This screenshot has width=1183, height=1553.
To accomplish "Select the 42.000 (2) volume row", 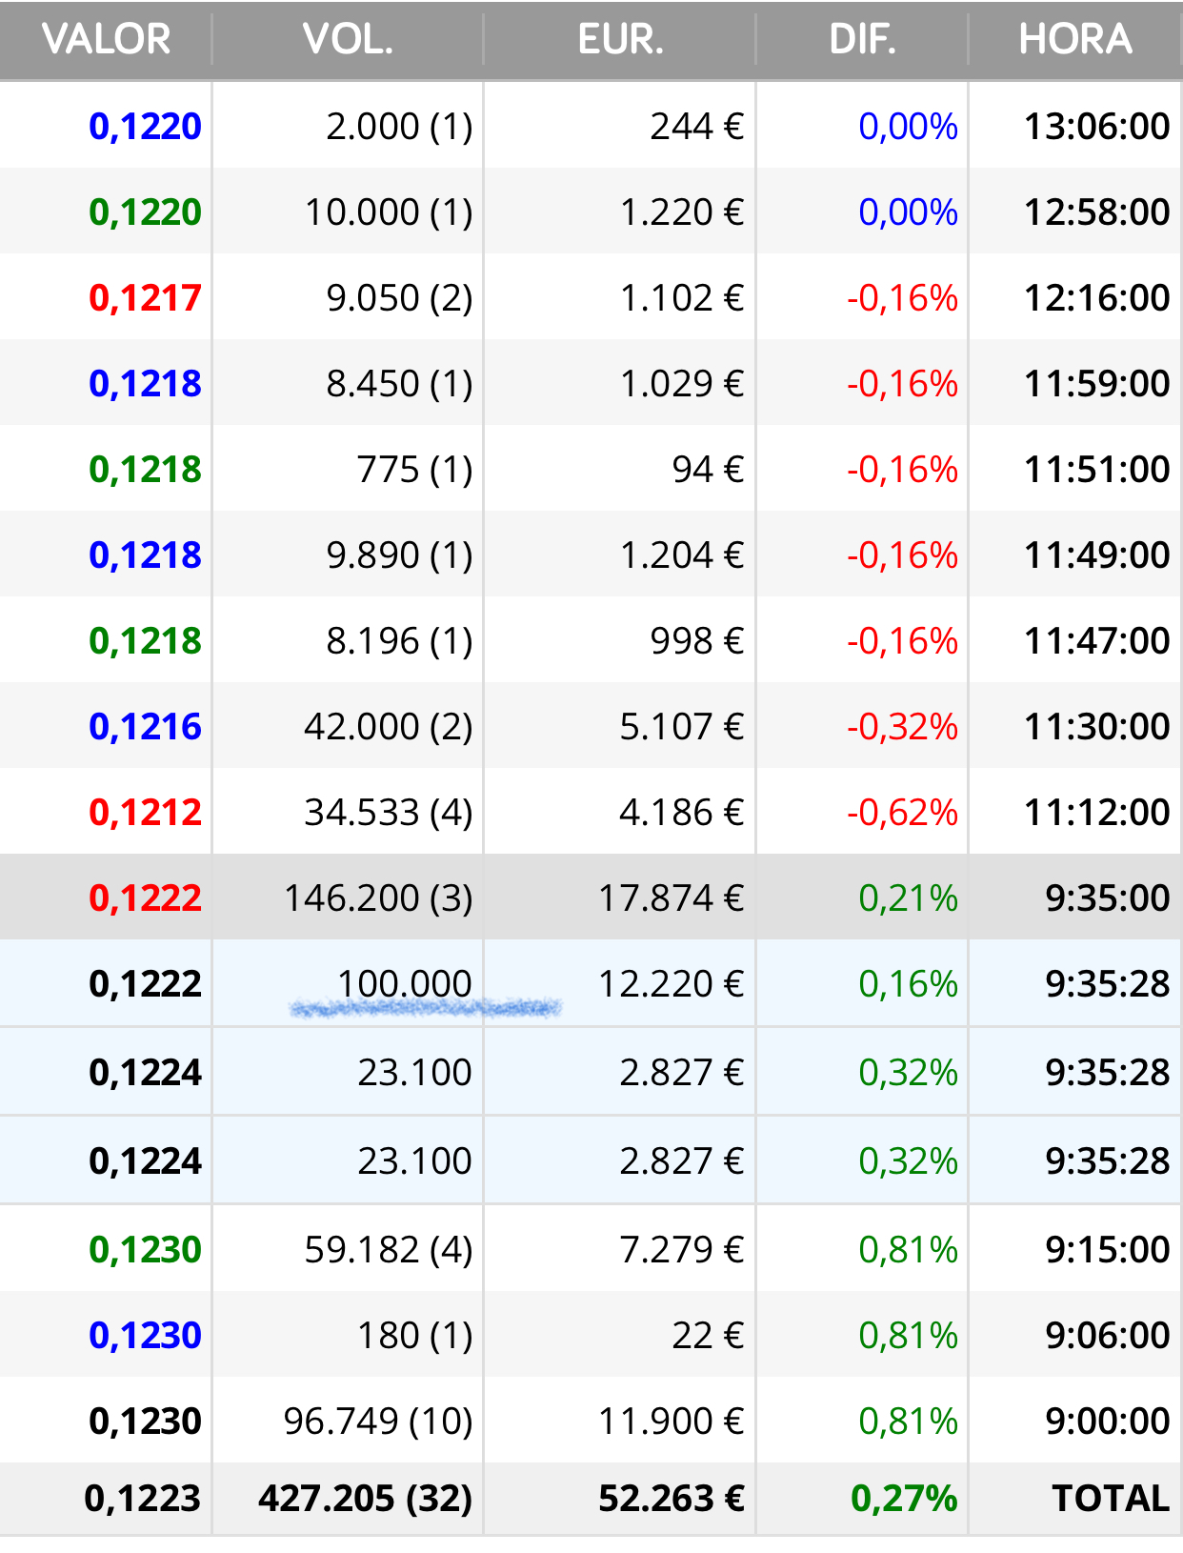I will 591,726.
